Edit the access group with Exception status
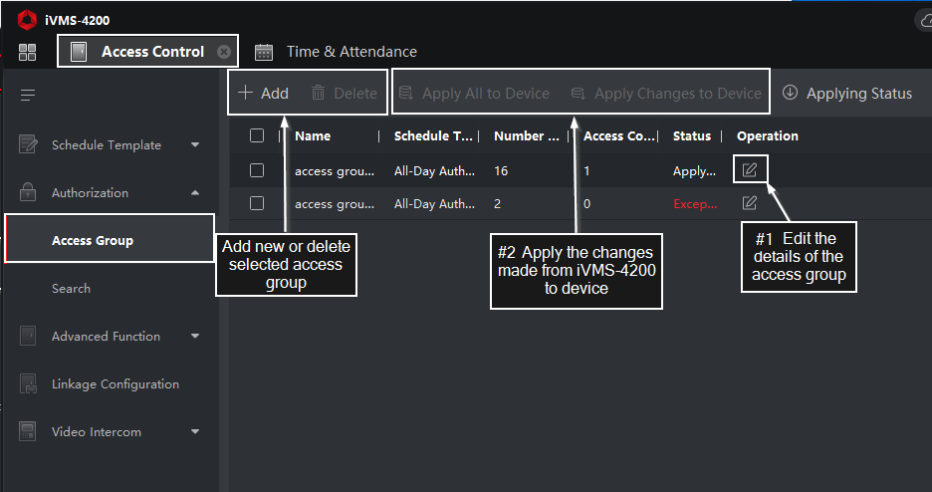 point(750,203)
